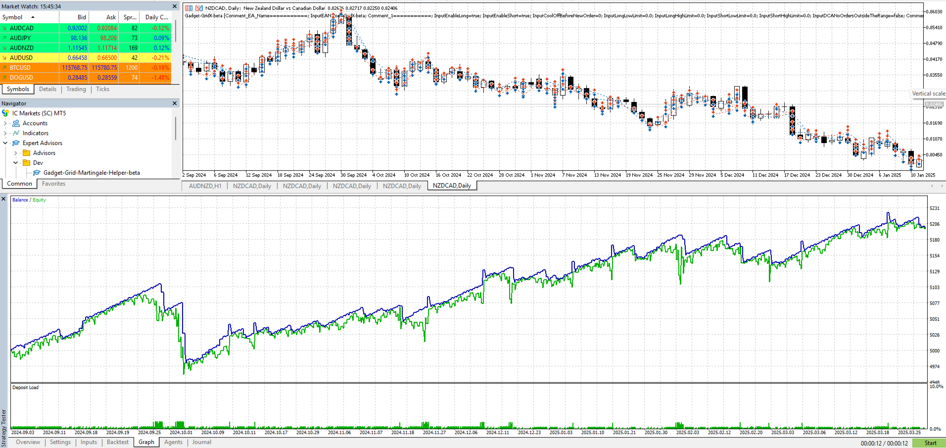Collapse the Expert Advisors tree node

pos(5,143)
